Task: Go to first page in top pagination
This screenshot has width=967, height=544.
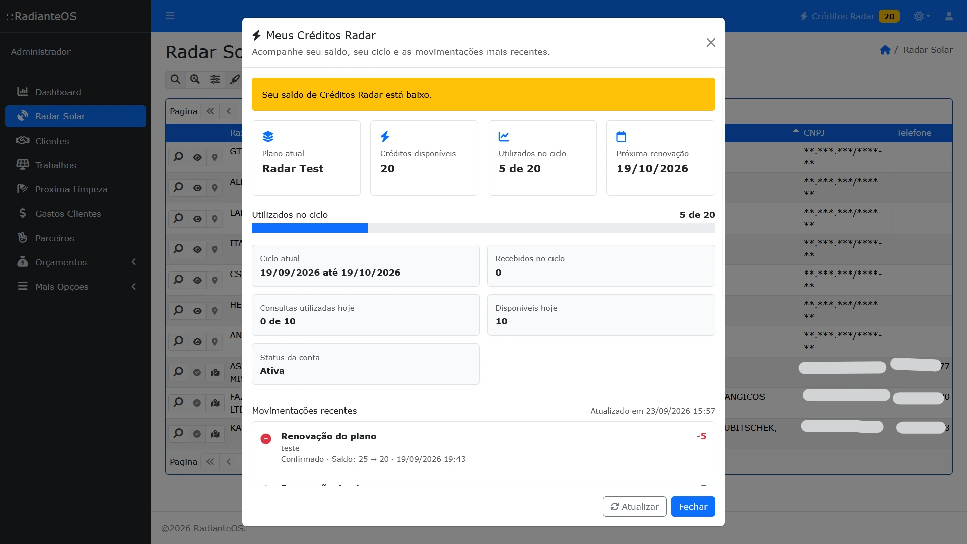Action: [x=210, y=111]
